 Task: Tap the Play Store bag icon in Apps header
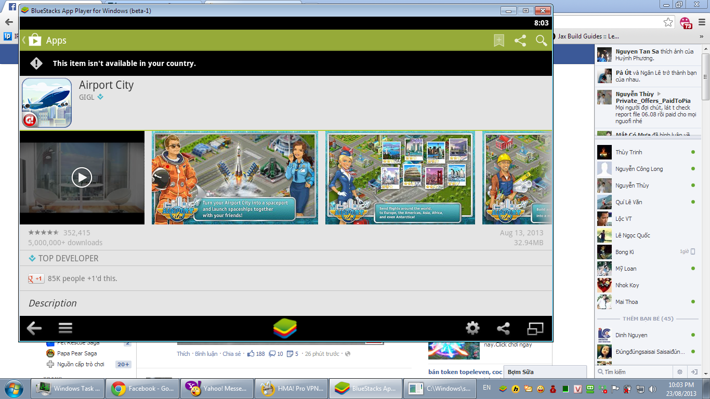point(35,40)
